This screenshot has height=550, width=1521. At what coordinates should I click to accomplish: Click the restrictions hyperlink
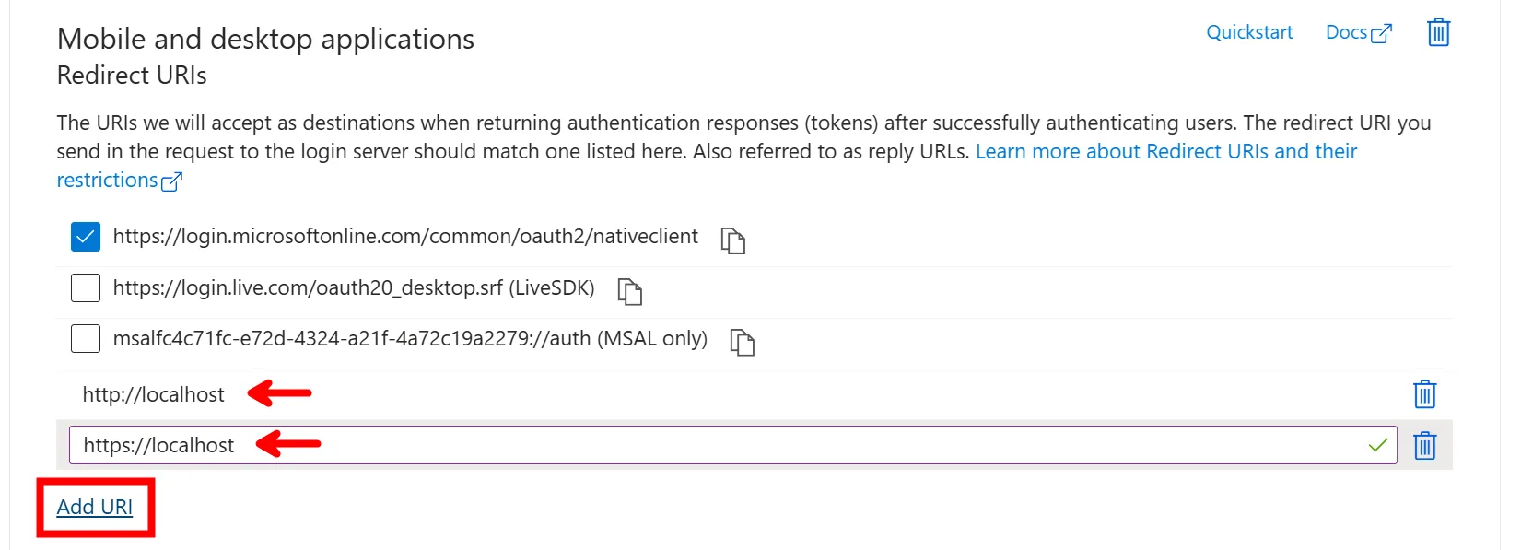tap(106, 180)
